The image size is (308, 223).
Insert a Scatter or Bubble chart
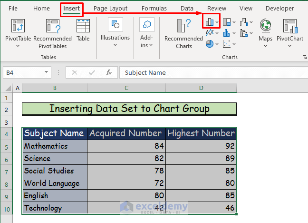pos(227,44)
